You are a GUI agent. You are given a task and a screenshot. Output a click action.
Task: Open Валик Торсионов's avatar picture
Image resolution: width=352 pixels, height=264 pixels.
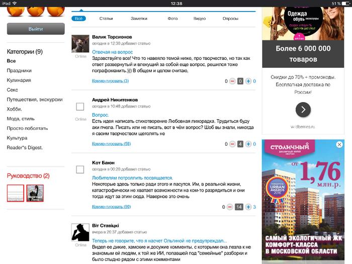coord(80,44)
